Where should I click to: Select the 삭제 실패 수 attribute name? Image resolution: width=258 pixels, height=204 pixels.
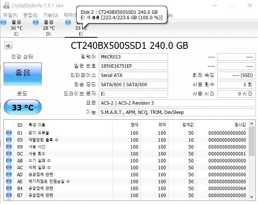(40, 167)
